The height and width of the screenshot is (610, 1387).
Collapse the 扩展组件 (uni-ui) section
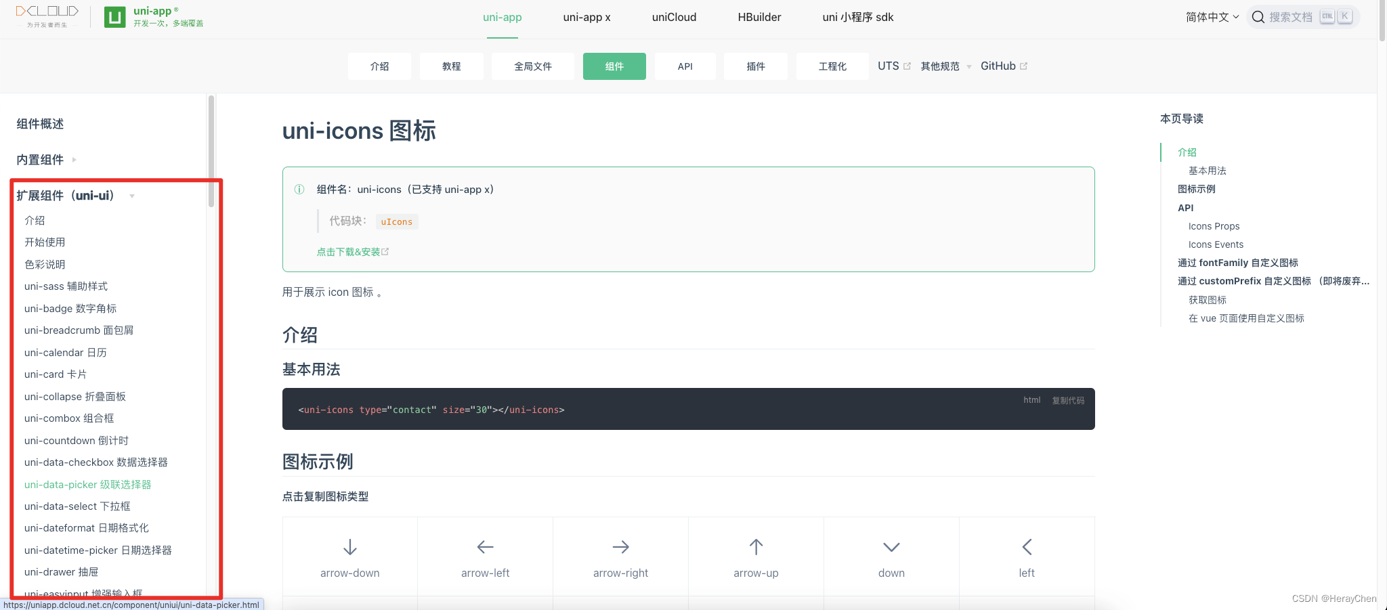tap(75, 196)
